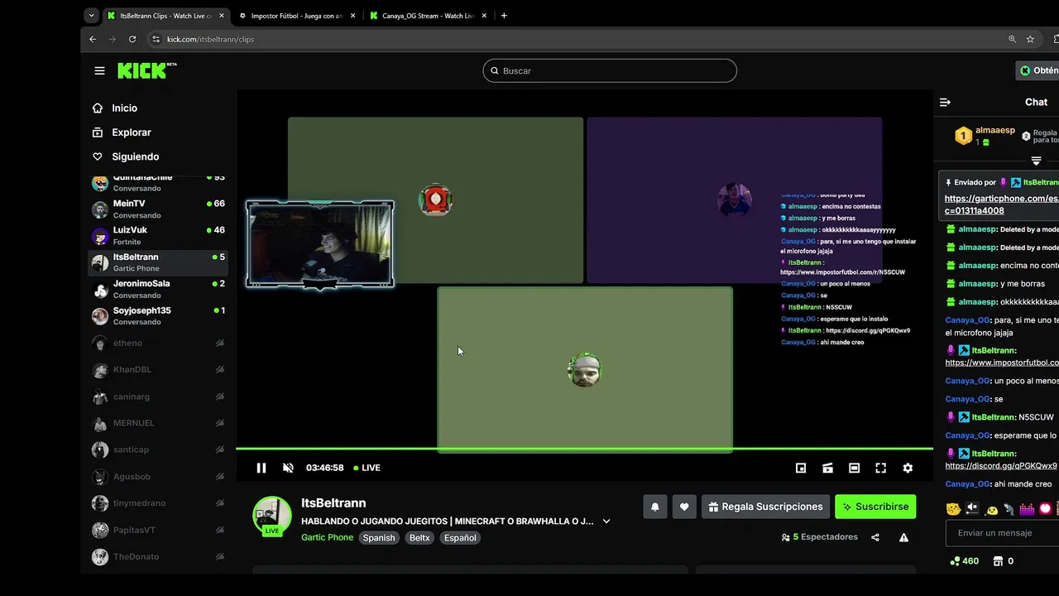Open the impostorfutbol.com chat link
Image resolution: width=1059 pixels, height=596 pixels.
[1002, 363]
